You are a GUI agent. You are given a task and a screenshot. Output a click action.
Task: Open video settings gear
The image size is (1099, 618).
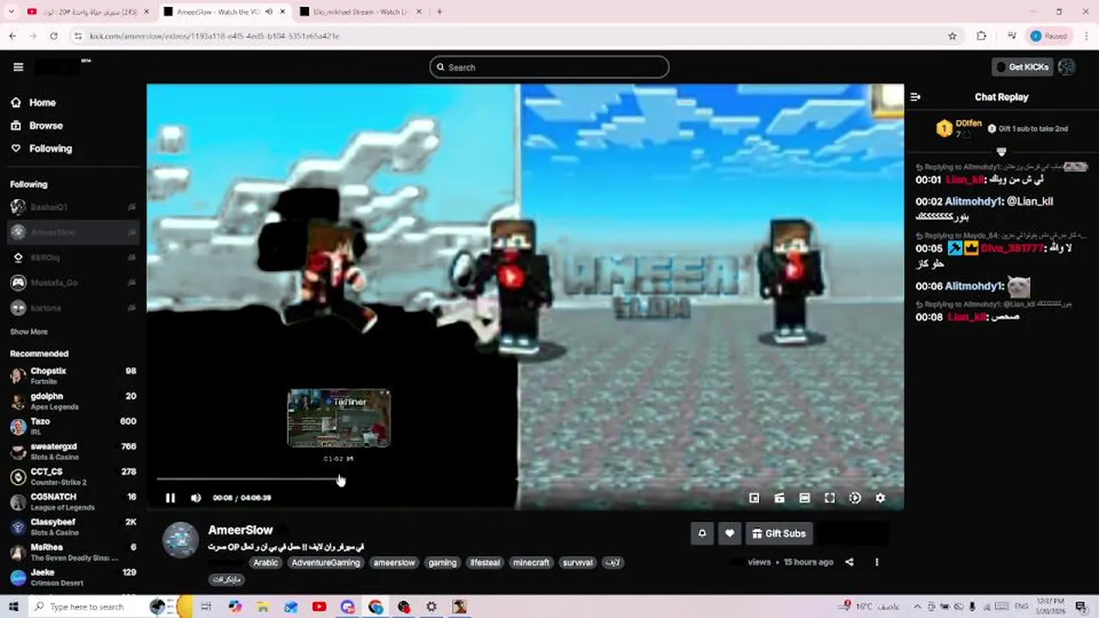[880, 498]
